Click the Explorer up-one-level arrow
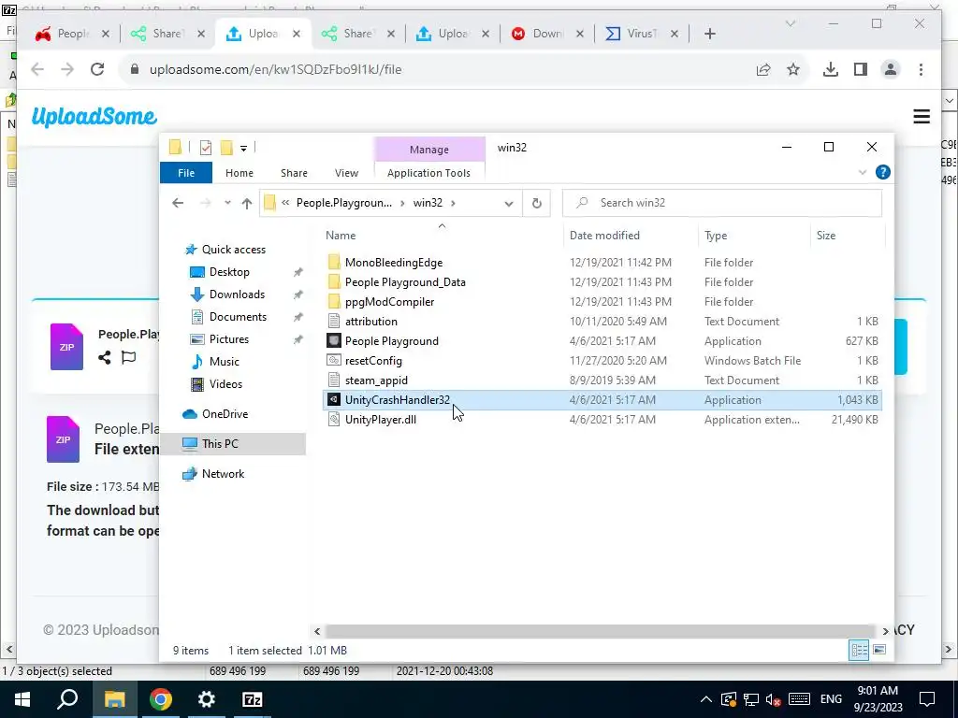 tap(247, 203)
